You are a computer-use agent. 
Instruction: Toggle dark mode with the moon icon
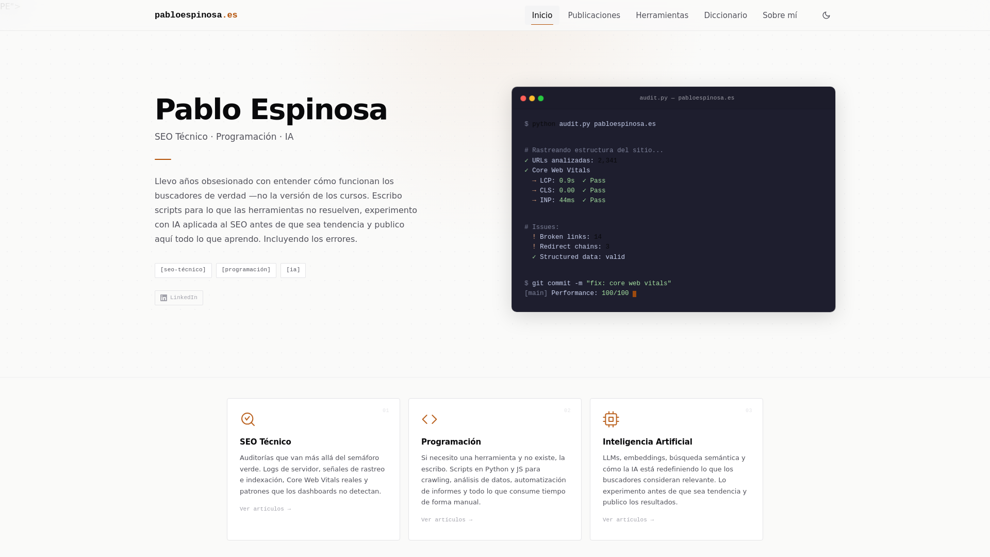pos(826,15)
